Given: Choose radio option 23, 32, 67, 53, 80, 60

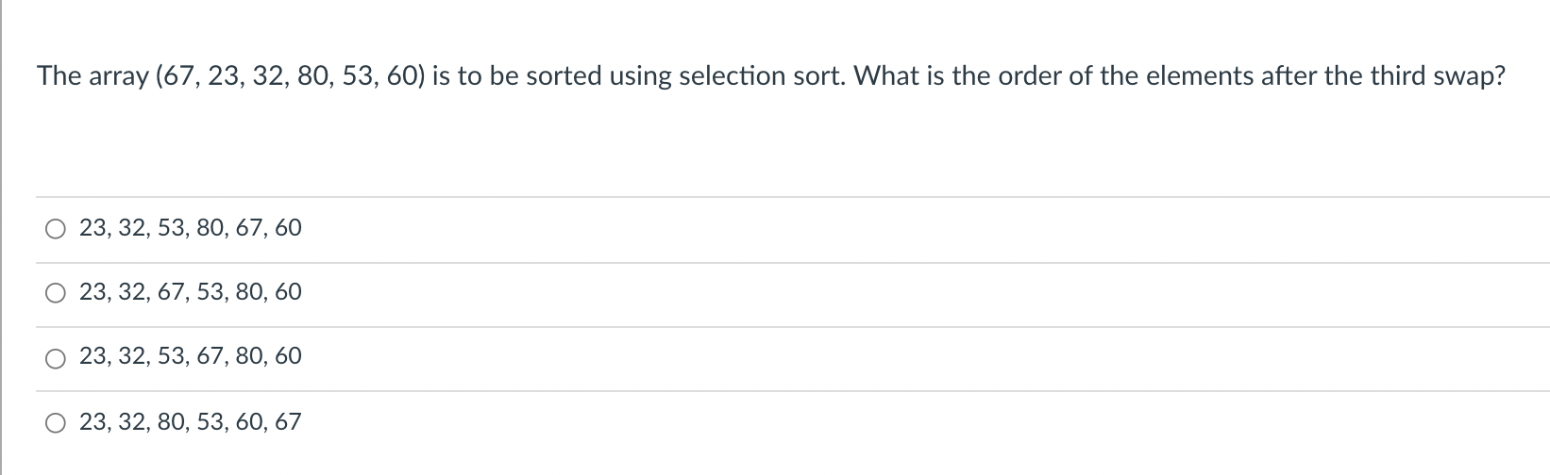Looking at the screenshot, I should coord(55,294).
